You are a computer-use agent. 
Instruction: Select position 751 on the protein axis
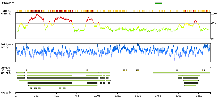77,96
